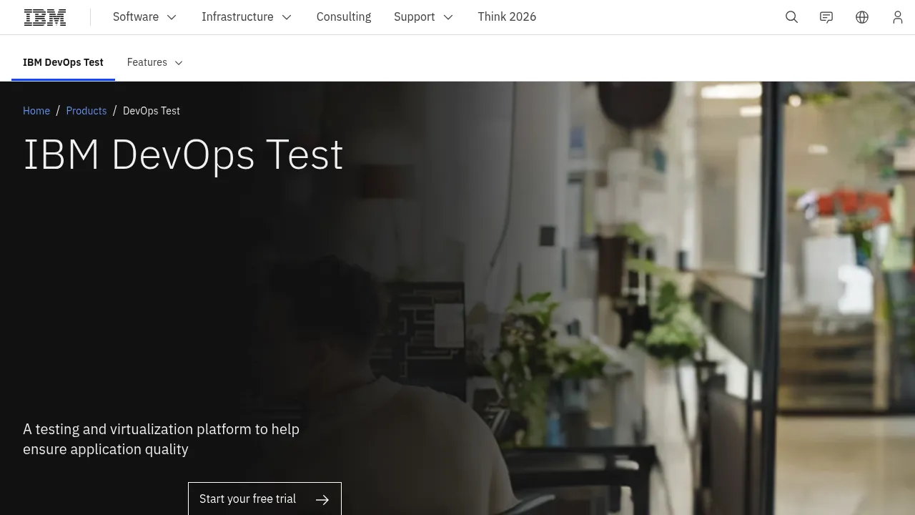The width and height of the screenshot is (915, 515).
Task: Open the search magnifier icon
Action: pos(791,17)
